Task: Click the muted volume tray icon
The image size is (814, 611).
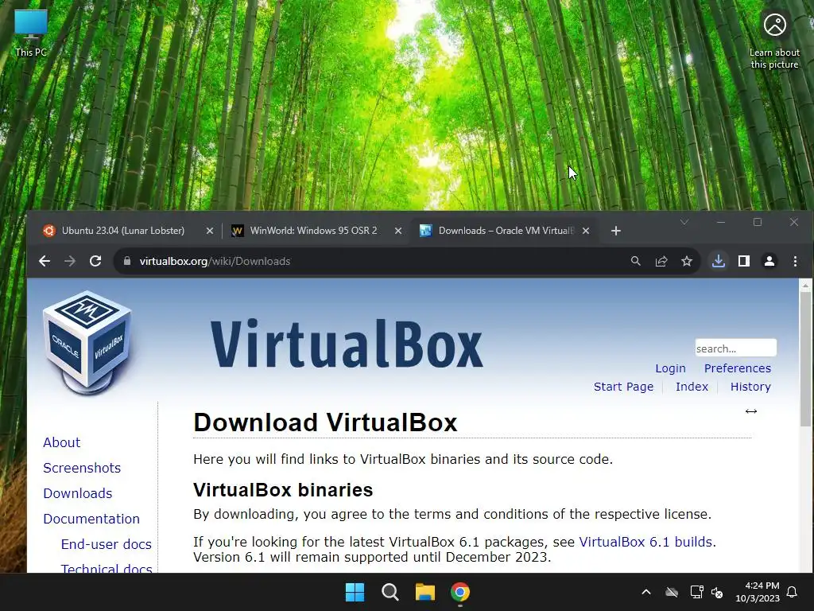Action: point(717,592)
